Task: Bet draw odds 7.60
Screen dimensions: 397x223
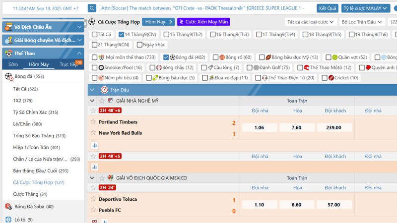Action: [296, 127]
